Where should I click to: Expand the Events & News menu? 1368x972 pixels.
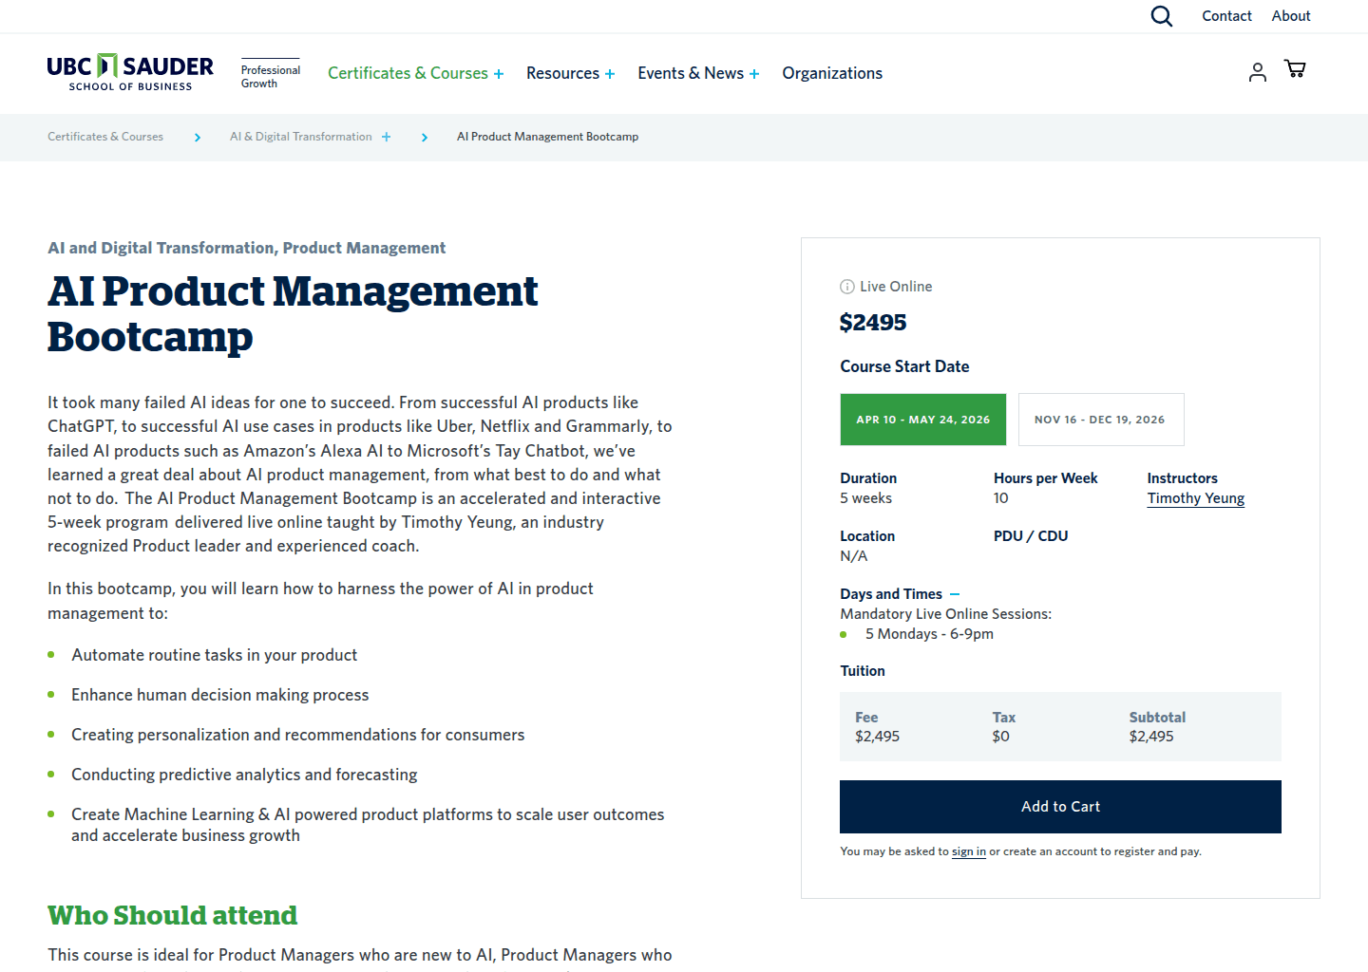(754, 72)
